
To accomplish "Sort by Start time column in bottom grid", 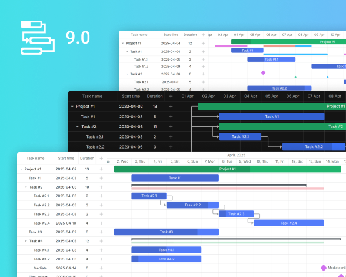I will coord(66,159).
